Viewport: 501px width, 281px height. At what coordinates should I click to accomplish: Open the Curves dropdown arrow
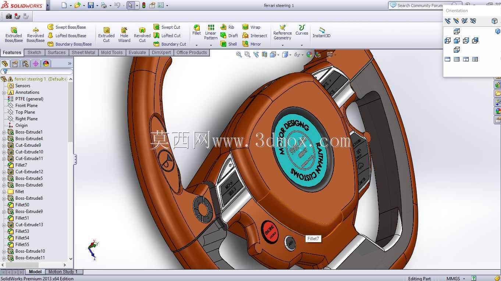tap(302, 45)
